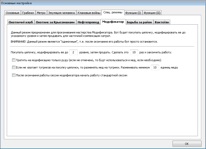This screenshot has height=149, width=206.
Task: Open the Функции (I) tab
Action: 133,13
